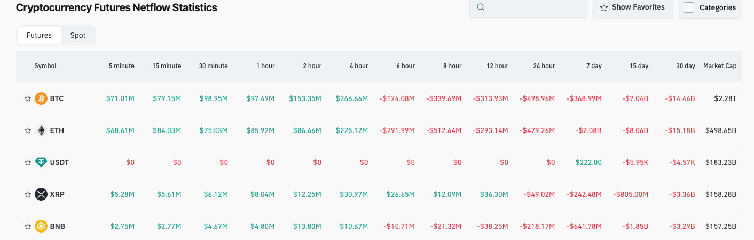Click the XRP coin icon
The width and height of the screenshot is (754, 240).
tap(41, 194)
